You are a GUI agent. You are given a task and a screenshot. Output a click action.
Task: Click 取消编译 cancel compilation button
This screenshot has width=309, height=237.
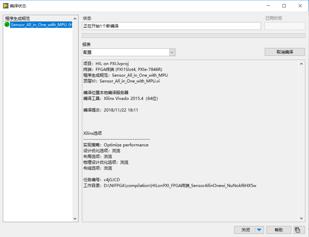[284, 52]
